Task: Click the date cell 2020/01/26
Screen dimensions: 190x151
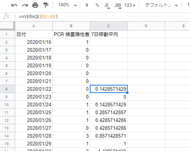Action: click(x=34, y=120)
